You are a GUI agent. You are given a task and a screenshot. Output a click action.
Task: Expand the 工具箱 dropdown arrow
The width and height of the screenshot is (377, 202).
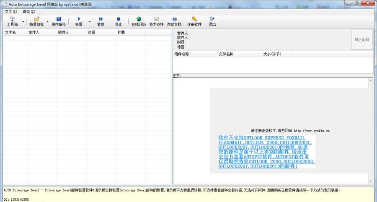[23, 22]
